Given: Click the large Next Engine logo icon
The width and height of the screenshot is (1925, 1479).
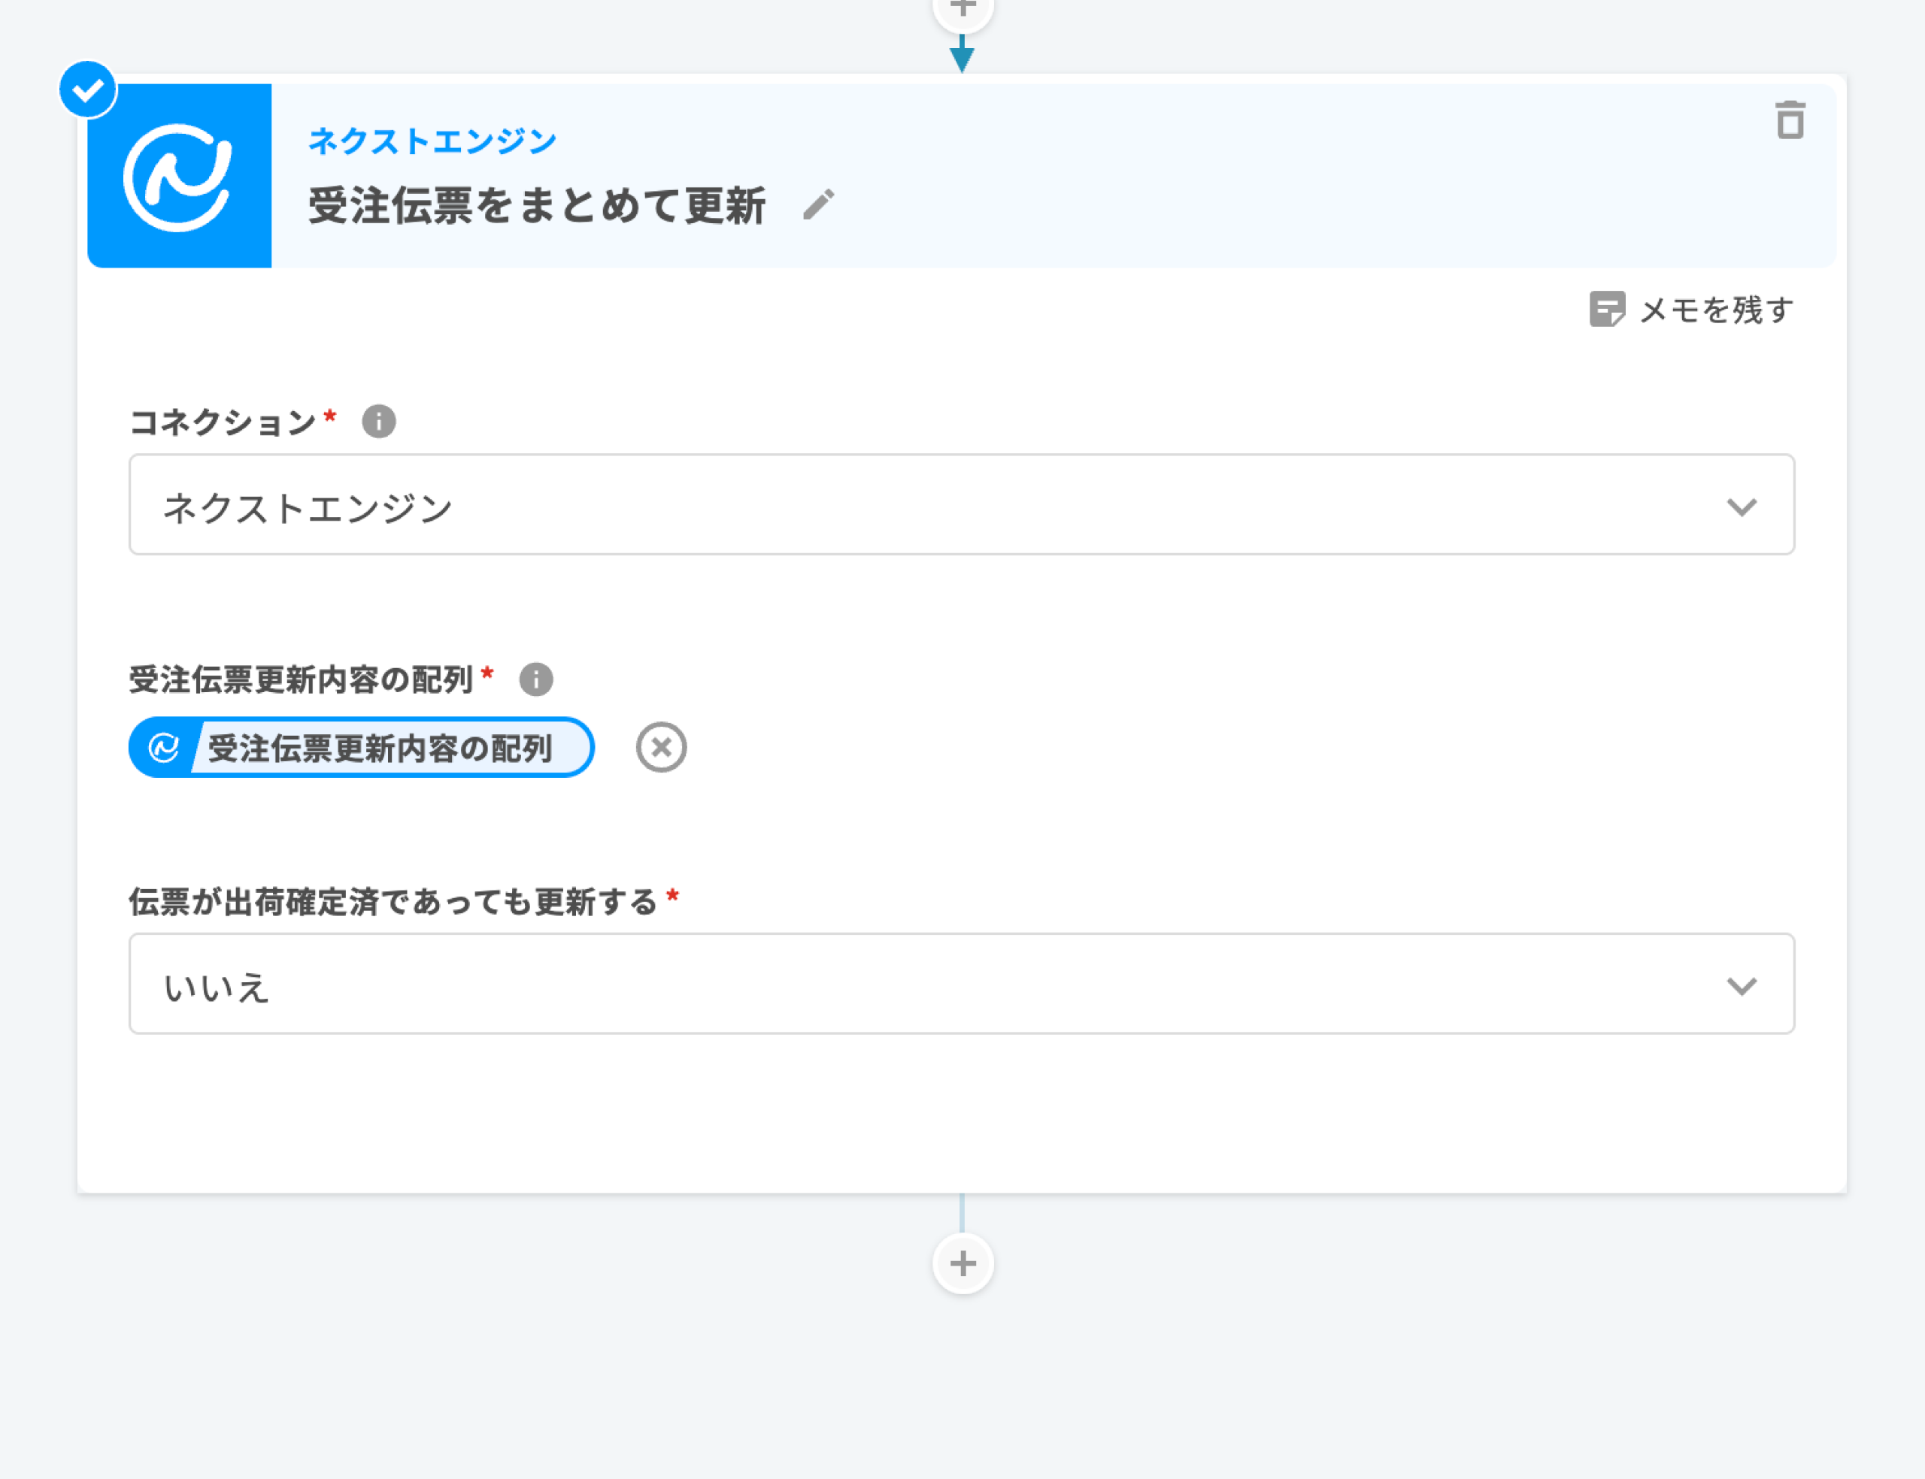Looking at the screenshot, I should point(180,176).
